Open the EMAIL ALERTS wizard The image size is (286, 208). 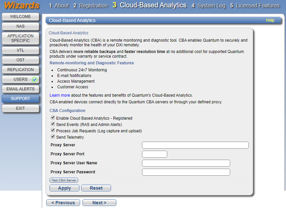coord(20,89)
